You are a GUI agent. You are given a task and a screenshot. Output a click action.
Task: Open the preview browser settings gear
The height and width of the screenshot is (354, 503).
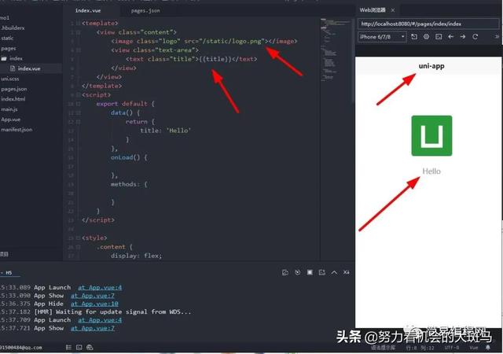[426, 37]
